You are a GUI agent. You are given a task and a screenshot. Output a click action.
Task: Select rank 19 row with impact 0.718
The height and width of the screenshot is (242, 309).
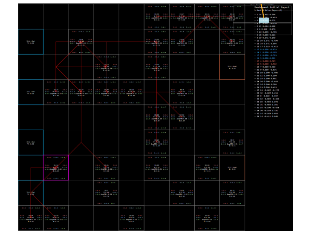269,67
